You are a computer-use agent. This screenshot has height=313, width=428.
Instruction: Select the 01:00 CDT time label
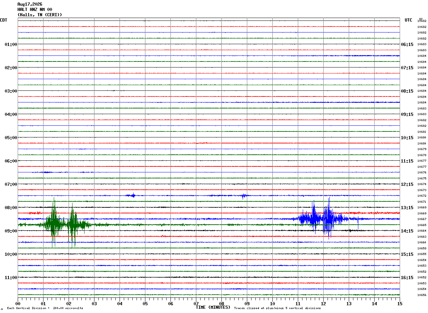[11, 45]
